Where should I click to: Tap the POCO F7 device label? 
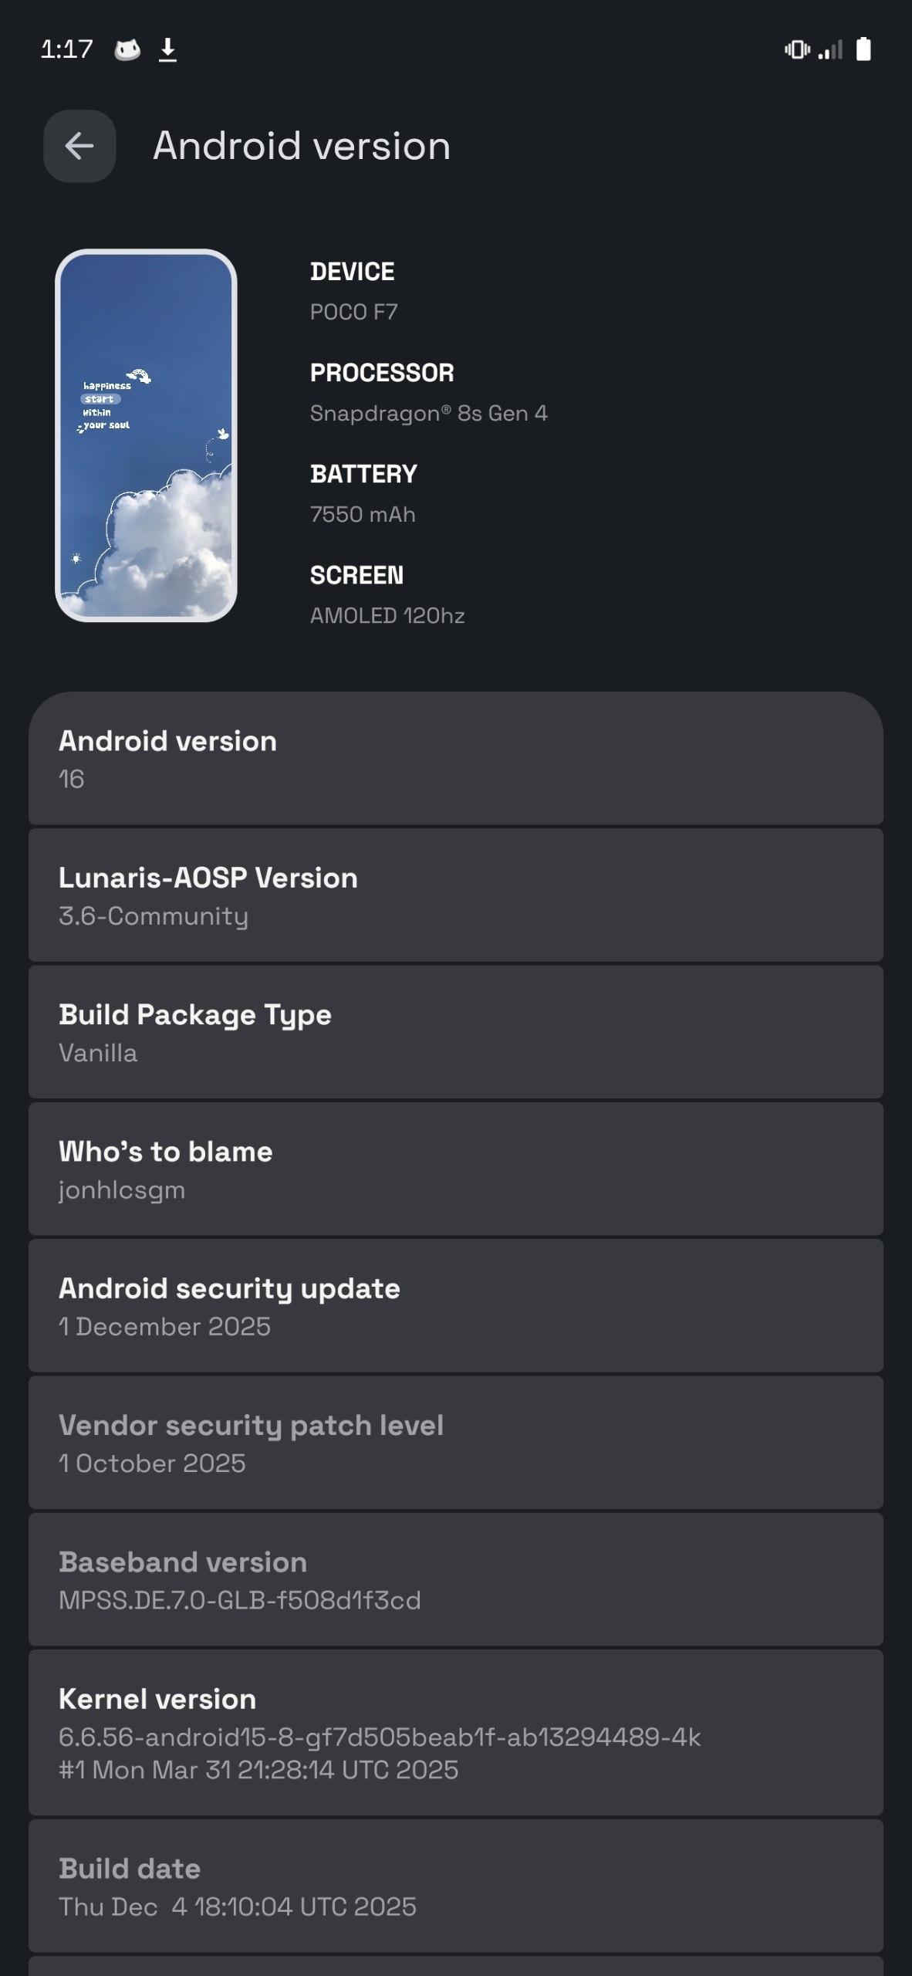[353, 312]
